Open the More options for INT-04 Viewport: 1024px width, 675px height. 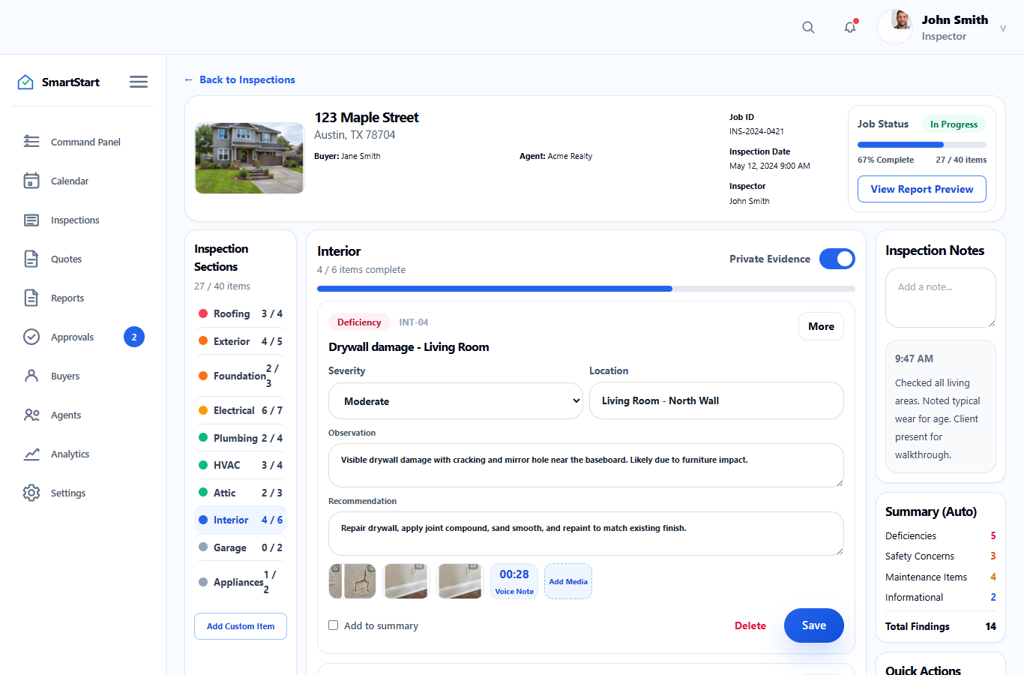821,326
